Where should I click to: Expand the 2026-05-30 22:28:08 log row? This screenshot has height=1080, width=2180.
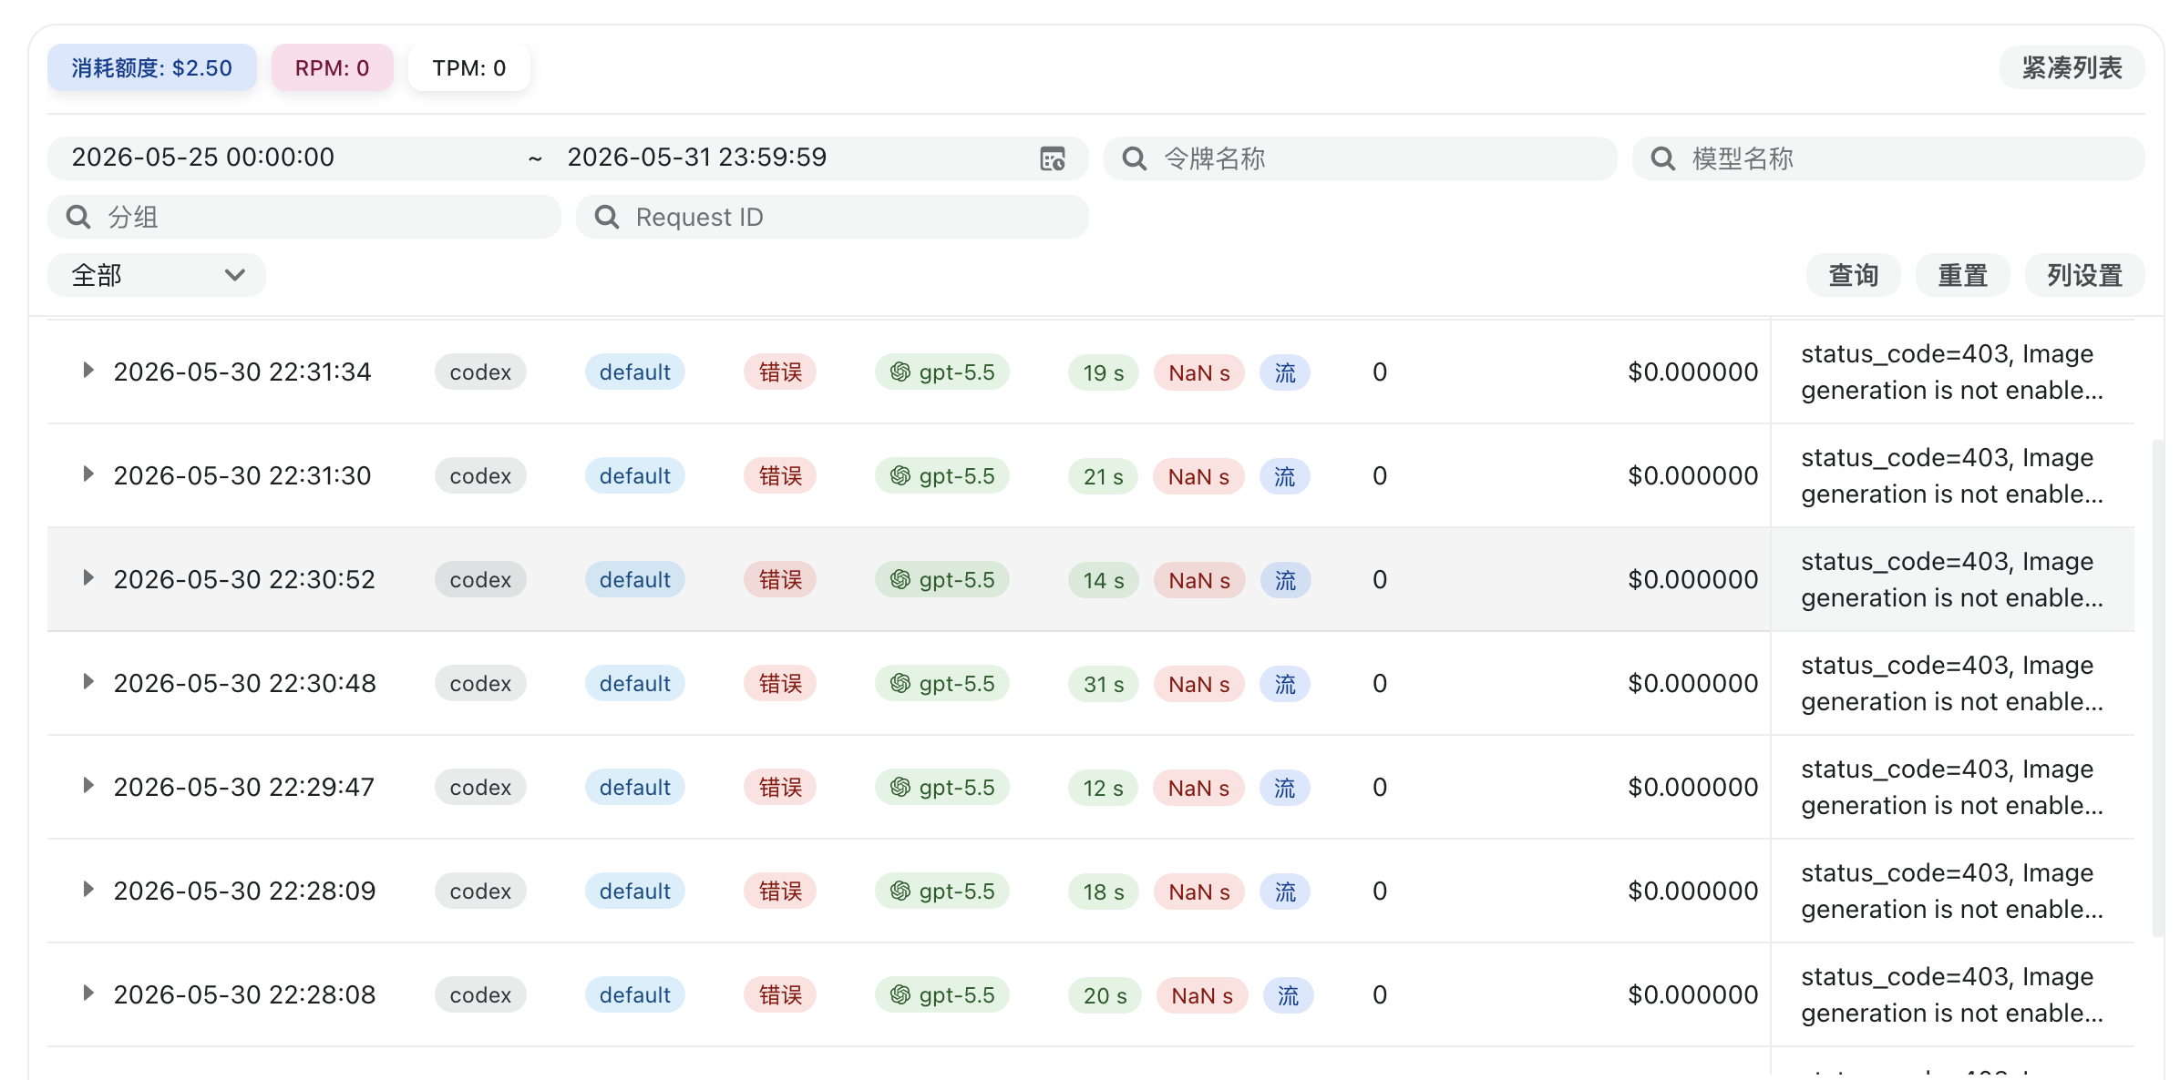pos(87,993)
